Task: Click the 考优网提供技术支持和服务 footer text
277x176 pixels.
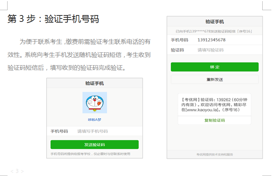Action: (x=215, y=155)
